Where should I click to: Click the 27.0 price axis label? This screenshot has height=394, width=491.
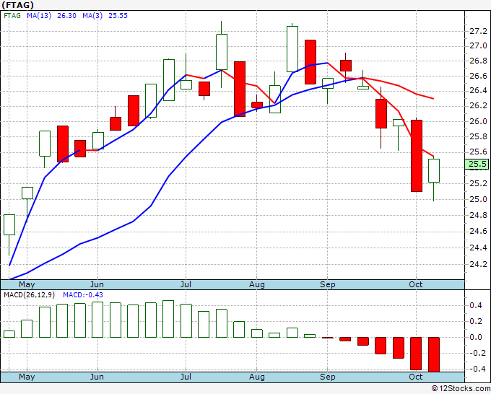click(x=478, y=45)
